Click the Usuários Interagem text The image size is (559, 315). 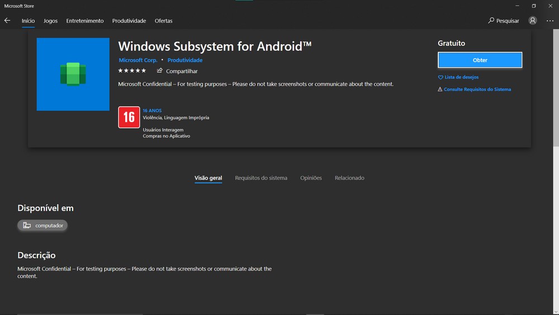(163, 130)
